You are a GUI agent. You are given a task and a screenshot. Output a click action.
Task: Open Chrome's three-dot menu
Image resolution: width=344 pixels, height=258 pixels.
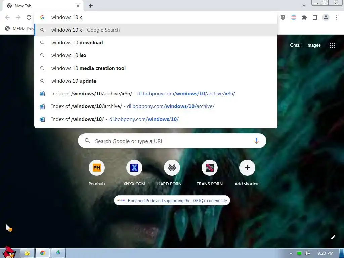coord(337,17)
